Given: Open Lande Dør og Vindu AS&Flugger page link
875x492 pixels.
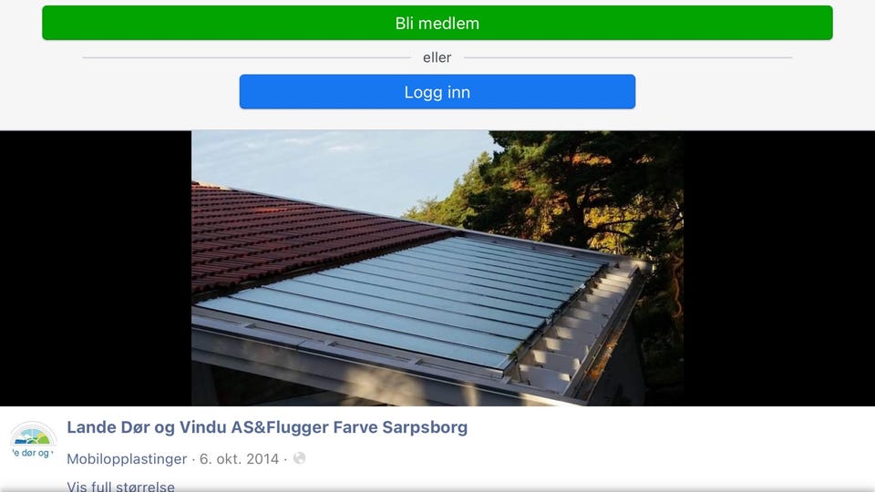Looking at the screenshot, I should click(x=267, y=427).
